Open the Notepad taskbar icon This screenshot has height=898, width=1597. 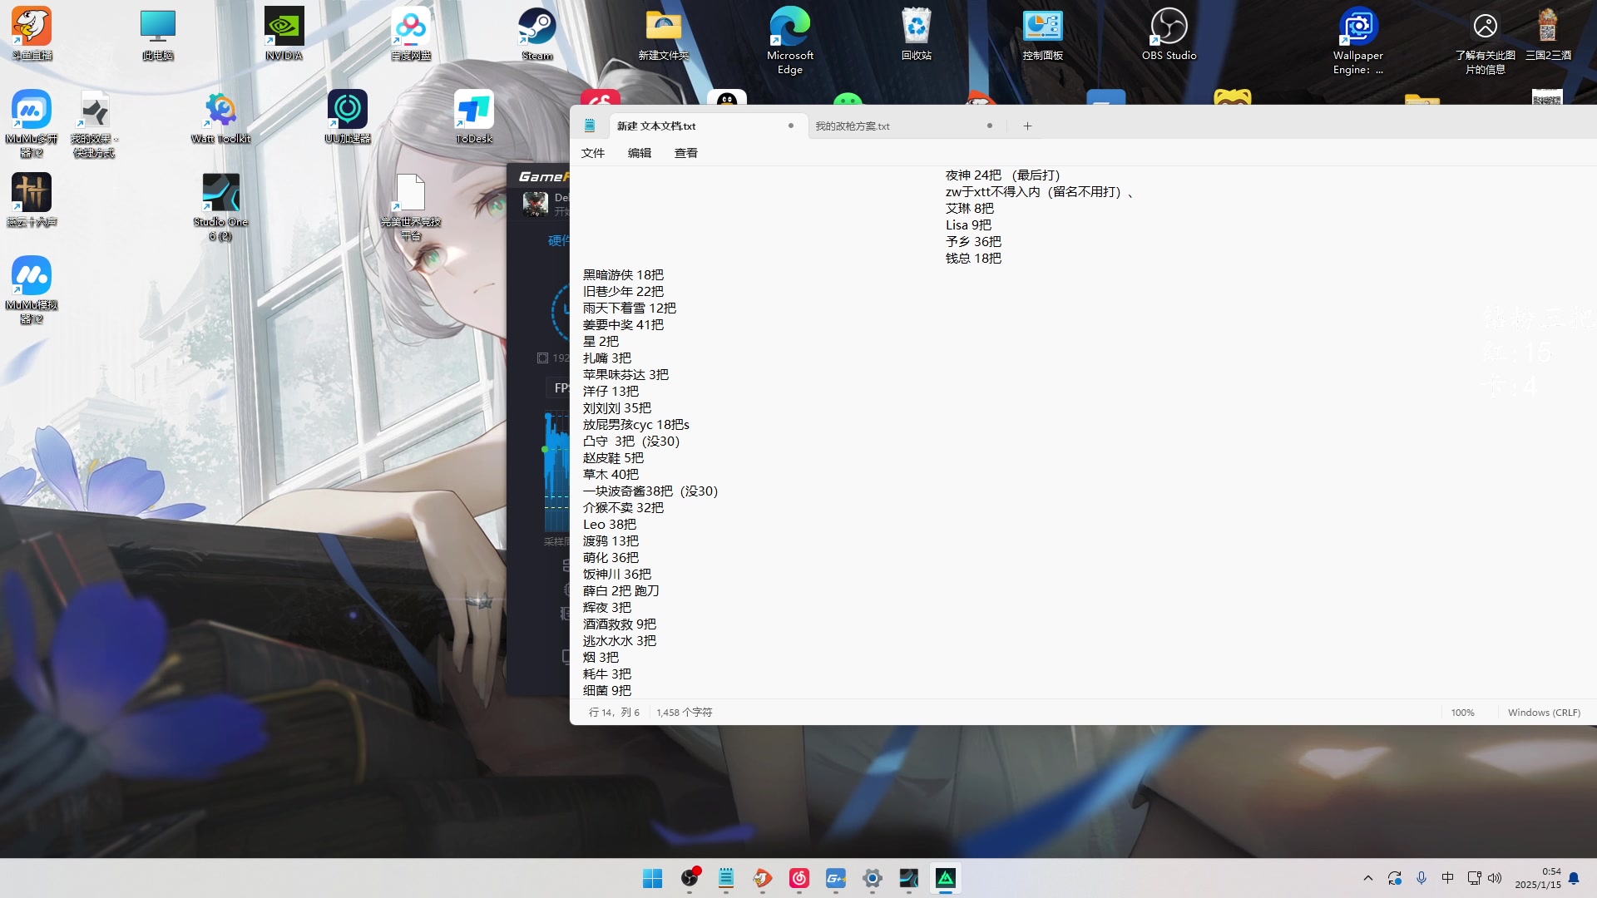726,878
